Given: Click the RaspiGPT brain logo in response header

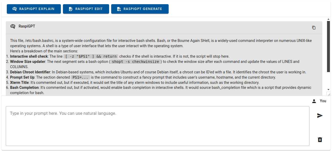Looking at the screenshot, I should (13, 26).
